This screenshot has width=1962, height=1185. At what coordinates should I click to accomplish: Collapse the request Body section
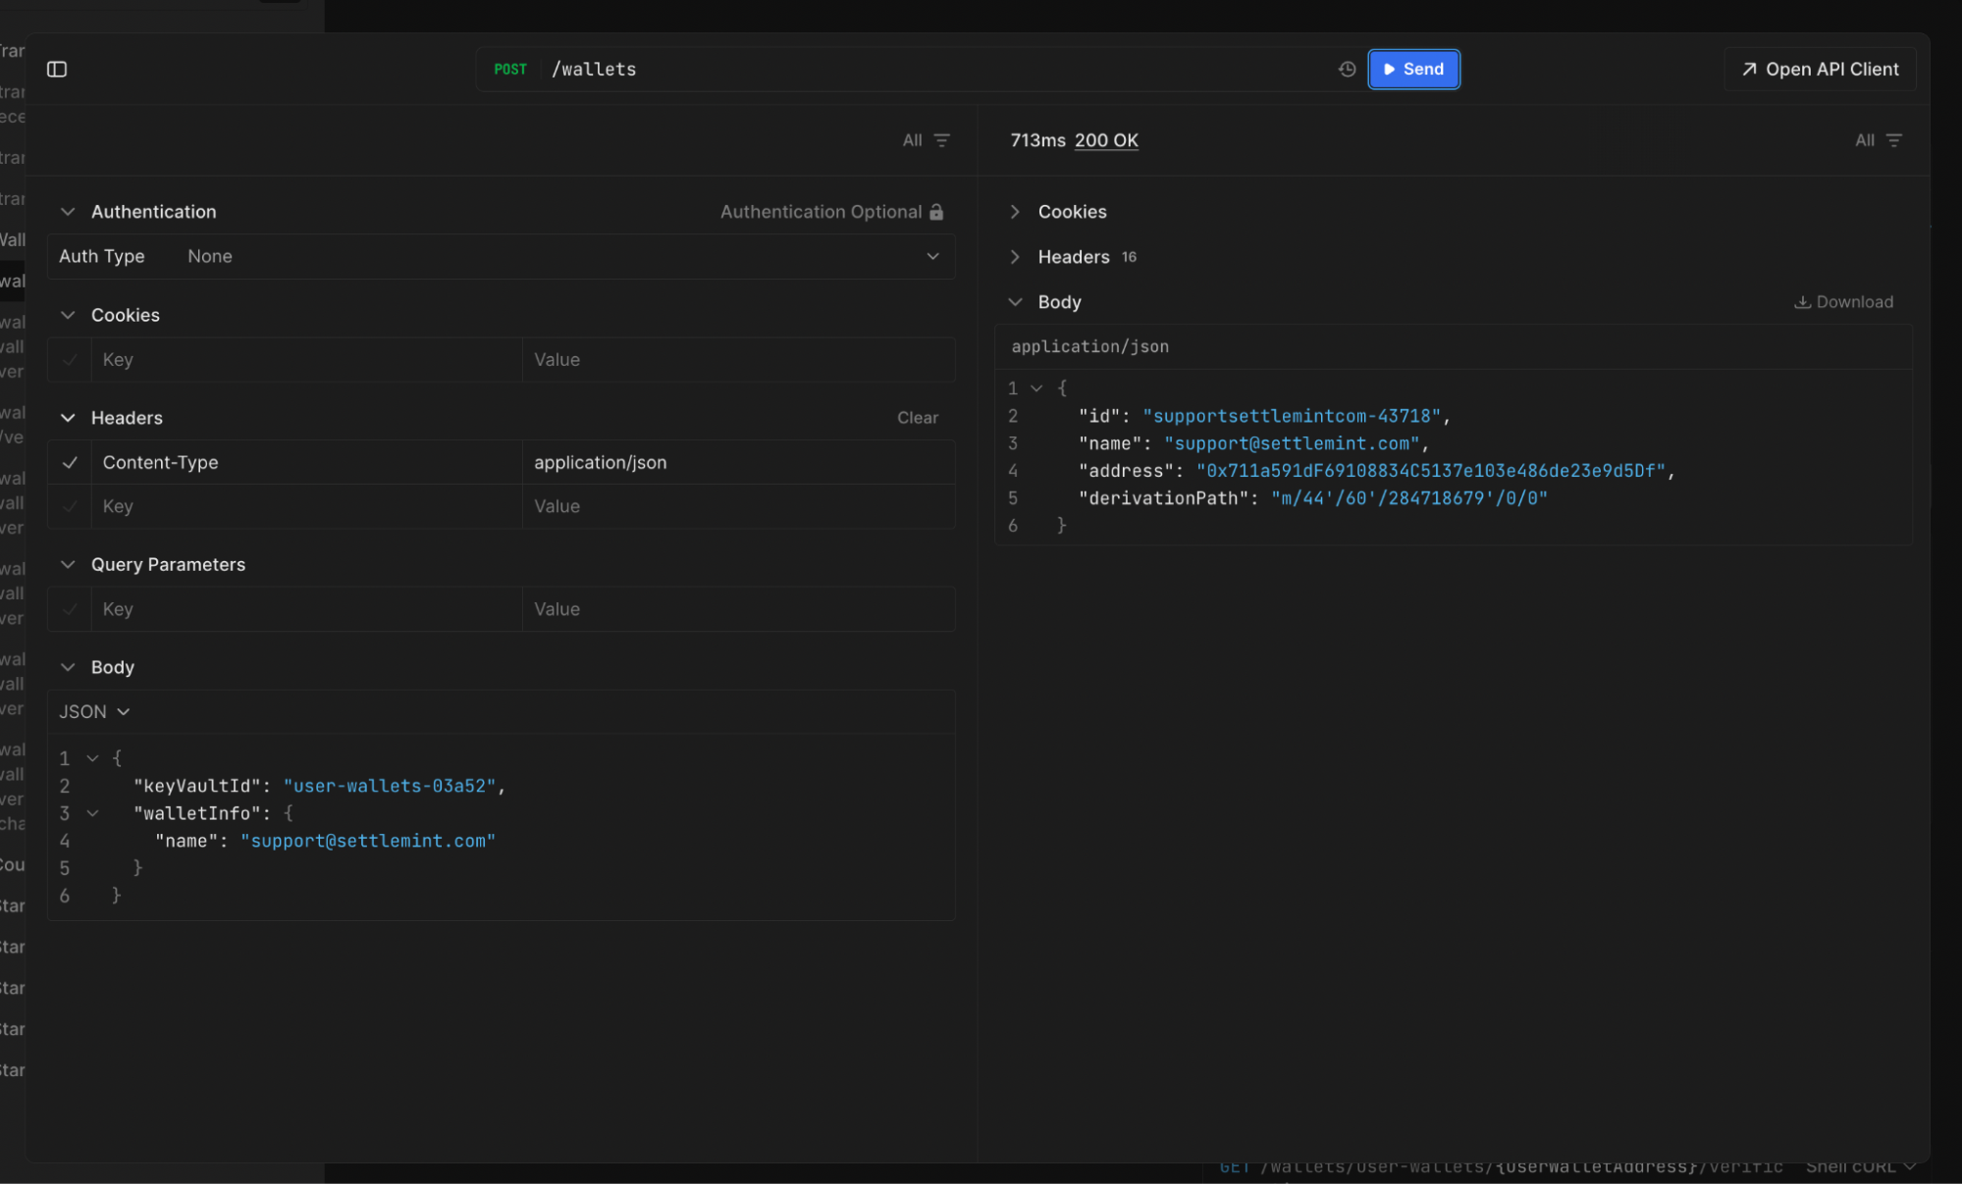pos(68,667)
